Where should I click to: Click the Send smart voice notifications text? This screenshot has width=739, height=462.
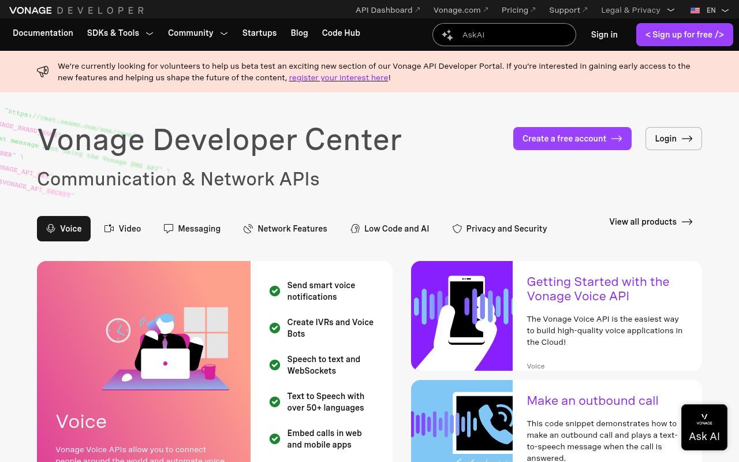coord(321,291)
